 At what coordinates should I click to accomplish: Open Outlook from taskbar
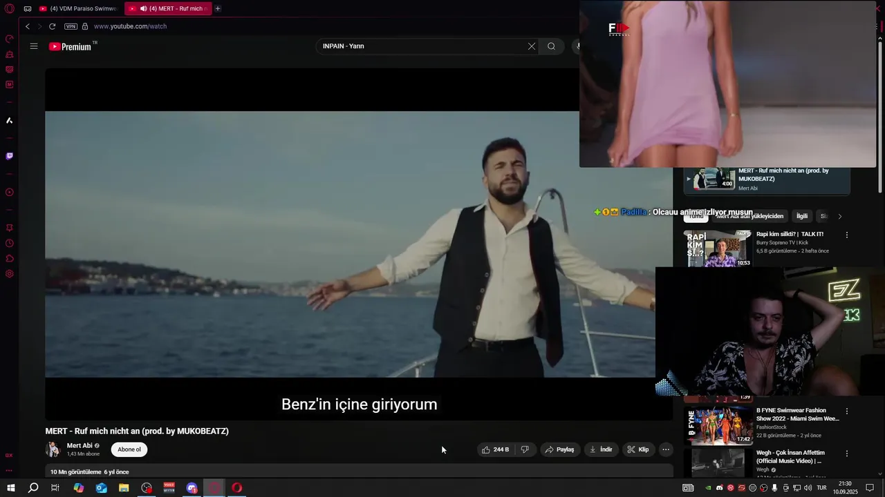[x=101, y=488]
